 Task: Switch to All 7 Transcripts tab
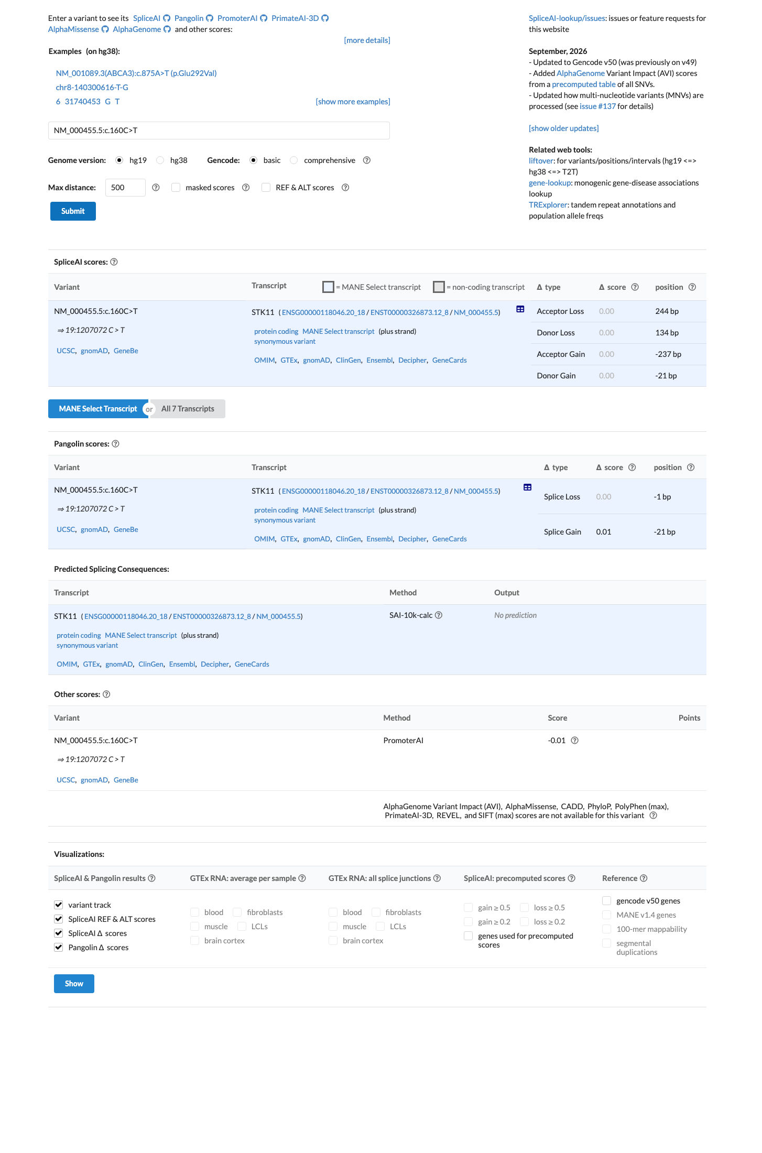pos(188,409)
